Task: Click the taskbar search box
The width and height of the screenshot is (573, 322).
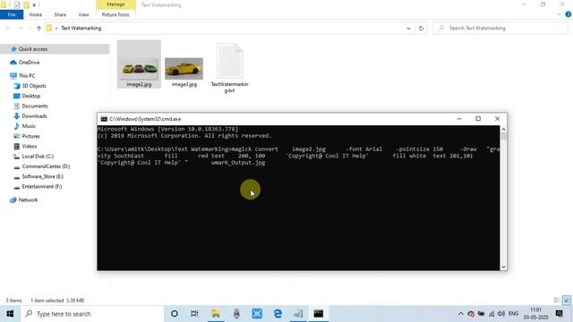Action: [92, 314]
